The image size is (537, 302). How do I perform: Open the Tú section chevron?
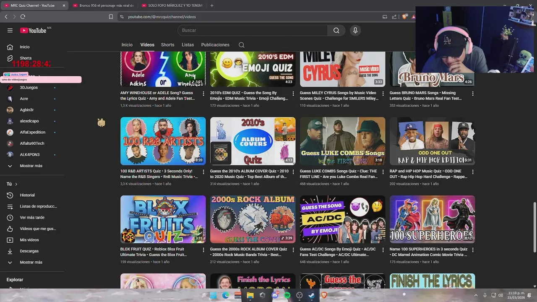click(x=16, y=184)
